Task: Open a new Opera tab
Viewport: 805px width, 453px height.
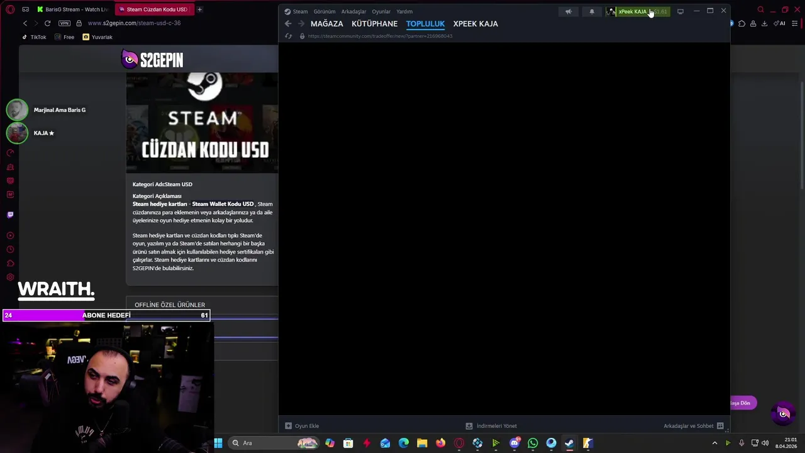Action: pos(200,9)
